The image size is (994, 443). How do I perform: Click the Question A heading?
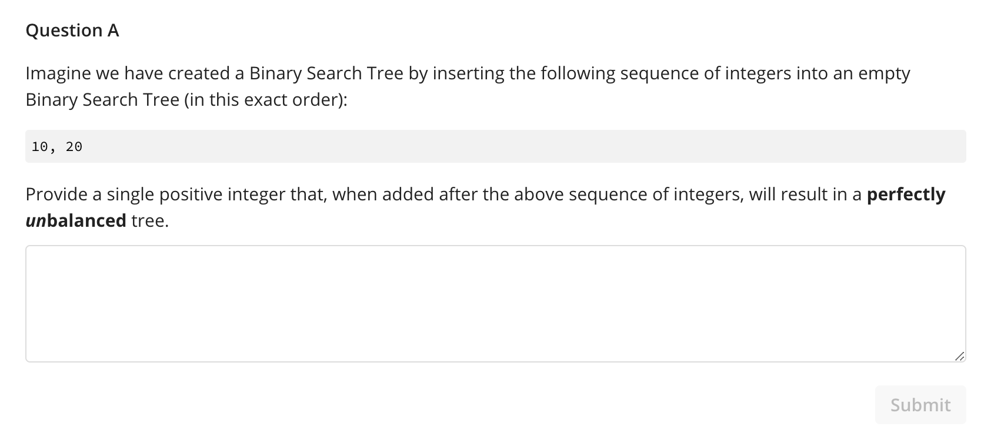(72, 30)
